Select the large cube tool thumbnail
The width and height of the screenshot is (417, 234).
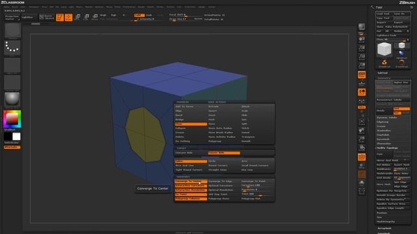point(384,49)
